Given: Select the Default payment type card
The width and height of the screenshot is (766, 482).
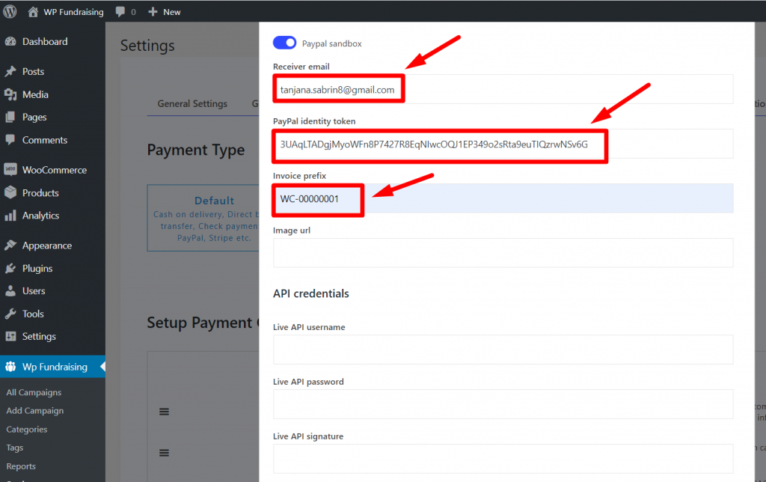Looking at the screenshot, I should 203,218.
